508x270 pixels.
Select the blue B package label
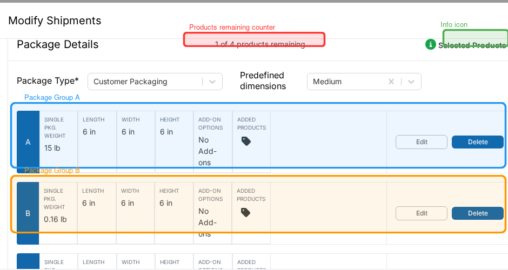pos(28,213)
